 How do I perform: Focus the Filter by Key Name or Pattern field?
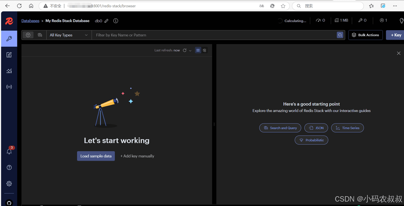215,35
